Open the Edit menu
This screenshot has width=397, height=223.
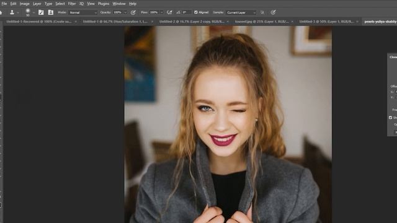coord(13,4)
